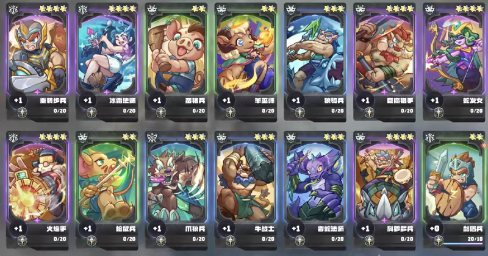Screen dimensions: 488x256
Task: Click the 20/10 progress bar on 剑盾兵
Action: coord(463,244)
